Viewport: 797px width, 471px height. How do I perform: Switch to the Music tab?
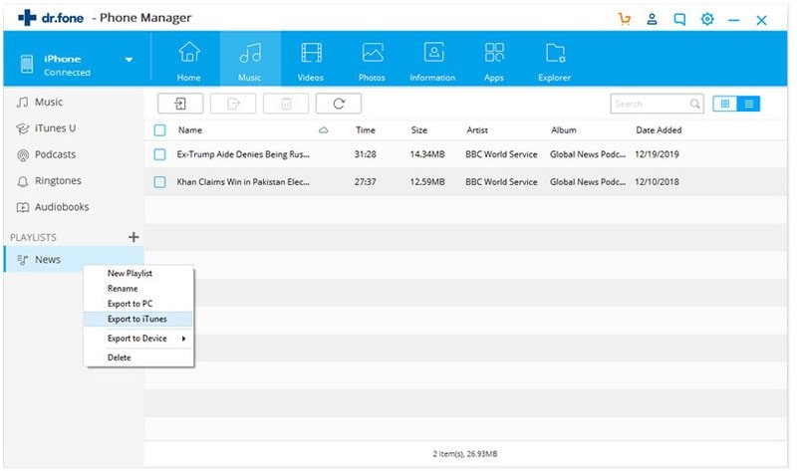click(250, 61)
